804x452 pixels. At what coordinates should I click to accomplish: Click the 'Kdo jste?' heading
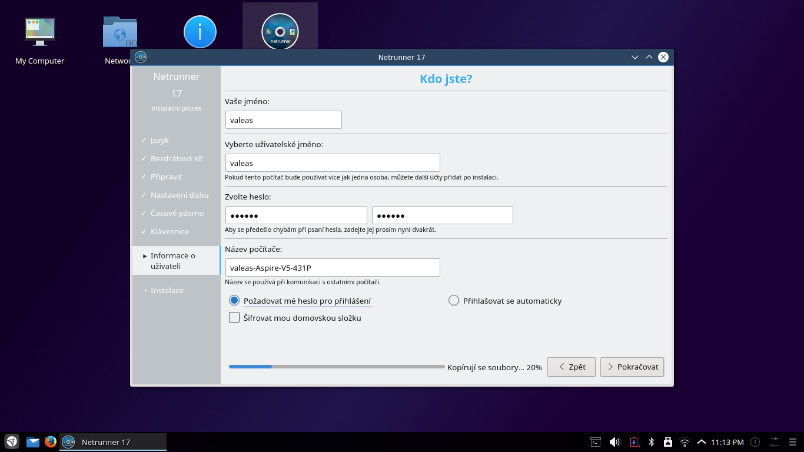[446, 79]
